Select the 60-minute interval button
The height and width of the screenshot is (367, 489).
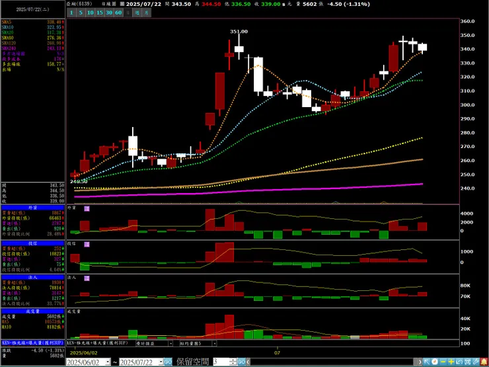tap(118, 13)
